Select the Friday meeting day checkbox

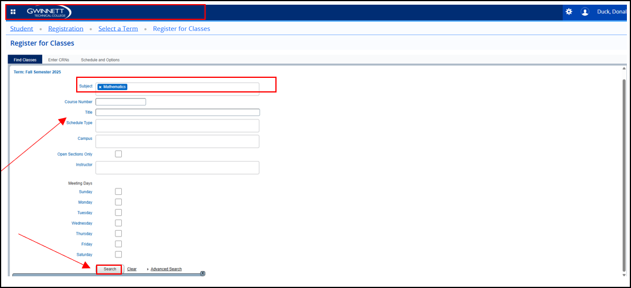[x=118, y=244]
